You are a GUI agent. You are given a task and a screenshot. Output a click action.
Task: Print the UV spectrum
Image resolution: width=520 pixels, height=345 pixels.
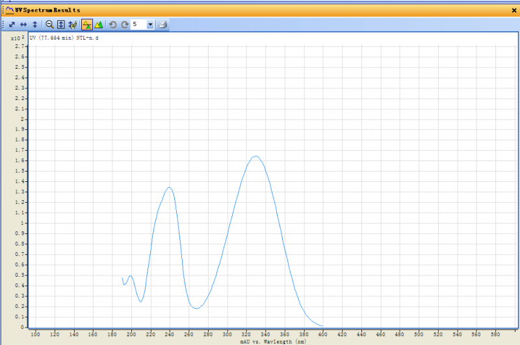click(163, 25)
